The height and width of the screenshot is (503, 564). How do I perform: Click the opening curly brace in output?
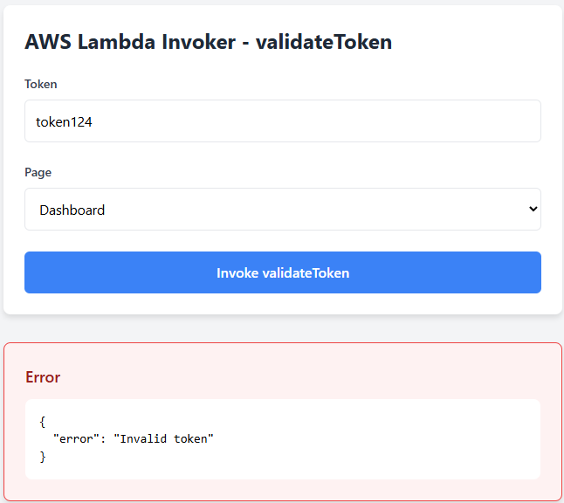43,421
